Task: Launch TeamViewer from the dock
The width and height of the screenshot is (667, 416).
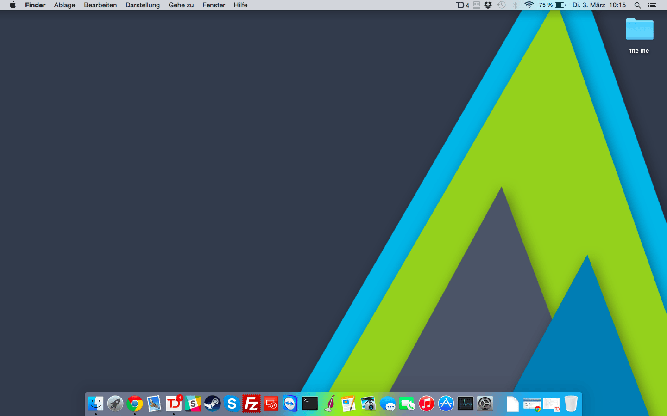Action: [x=290, y=404]
